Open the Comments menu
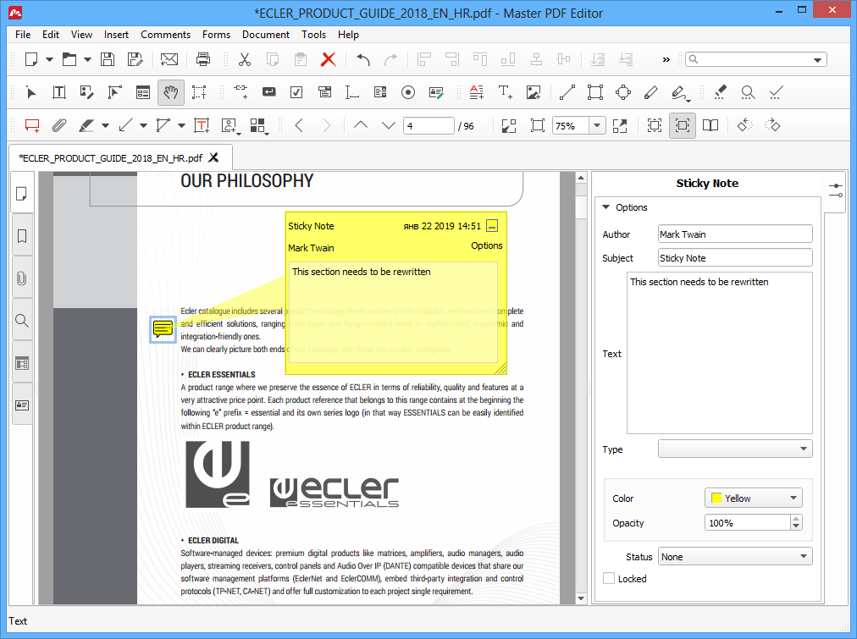Screen dimensions: 857x639 (x=165, y=35)
